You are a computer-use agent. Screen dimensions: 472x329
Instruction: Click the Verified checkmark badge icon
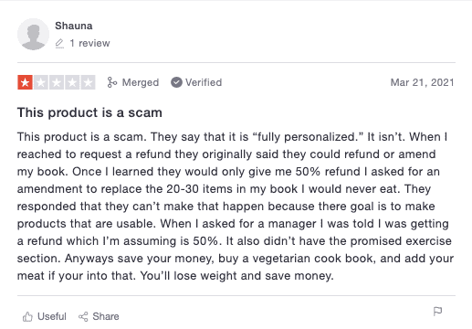pos(176,82)
